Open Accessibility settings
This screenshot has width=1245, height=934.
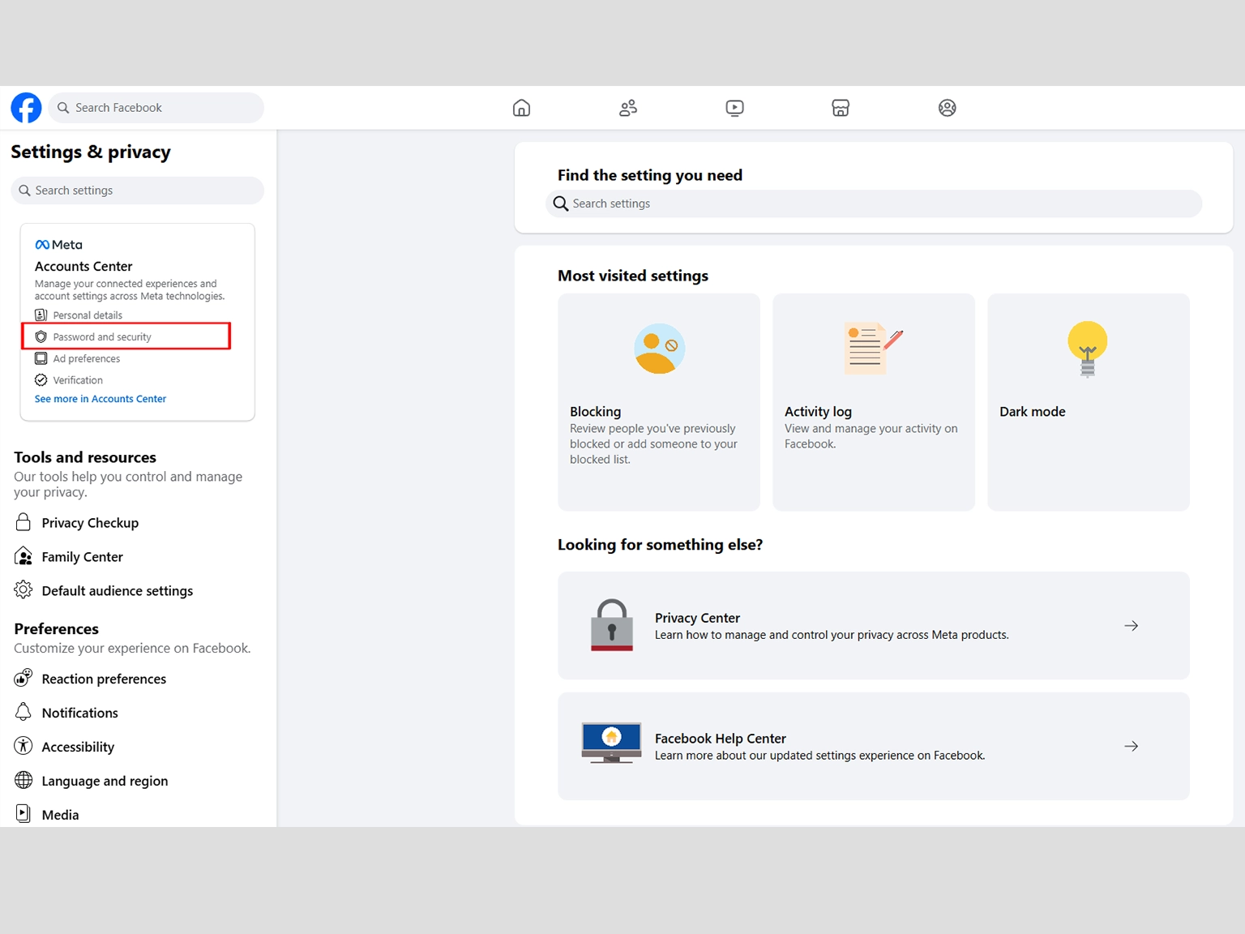(78, 748)
